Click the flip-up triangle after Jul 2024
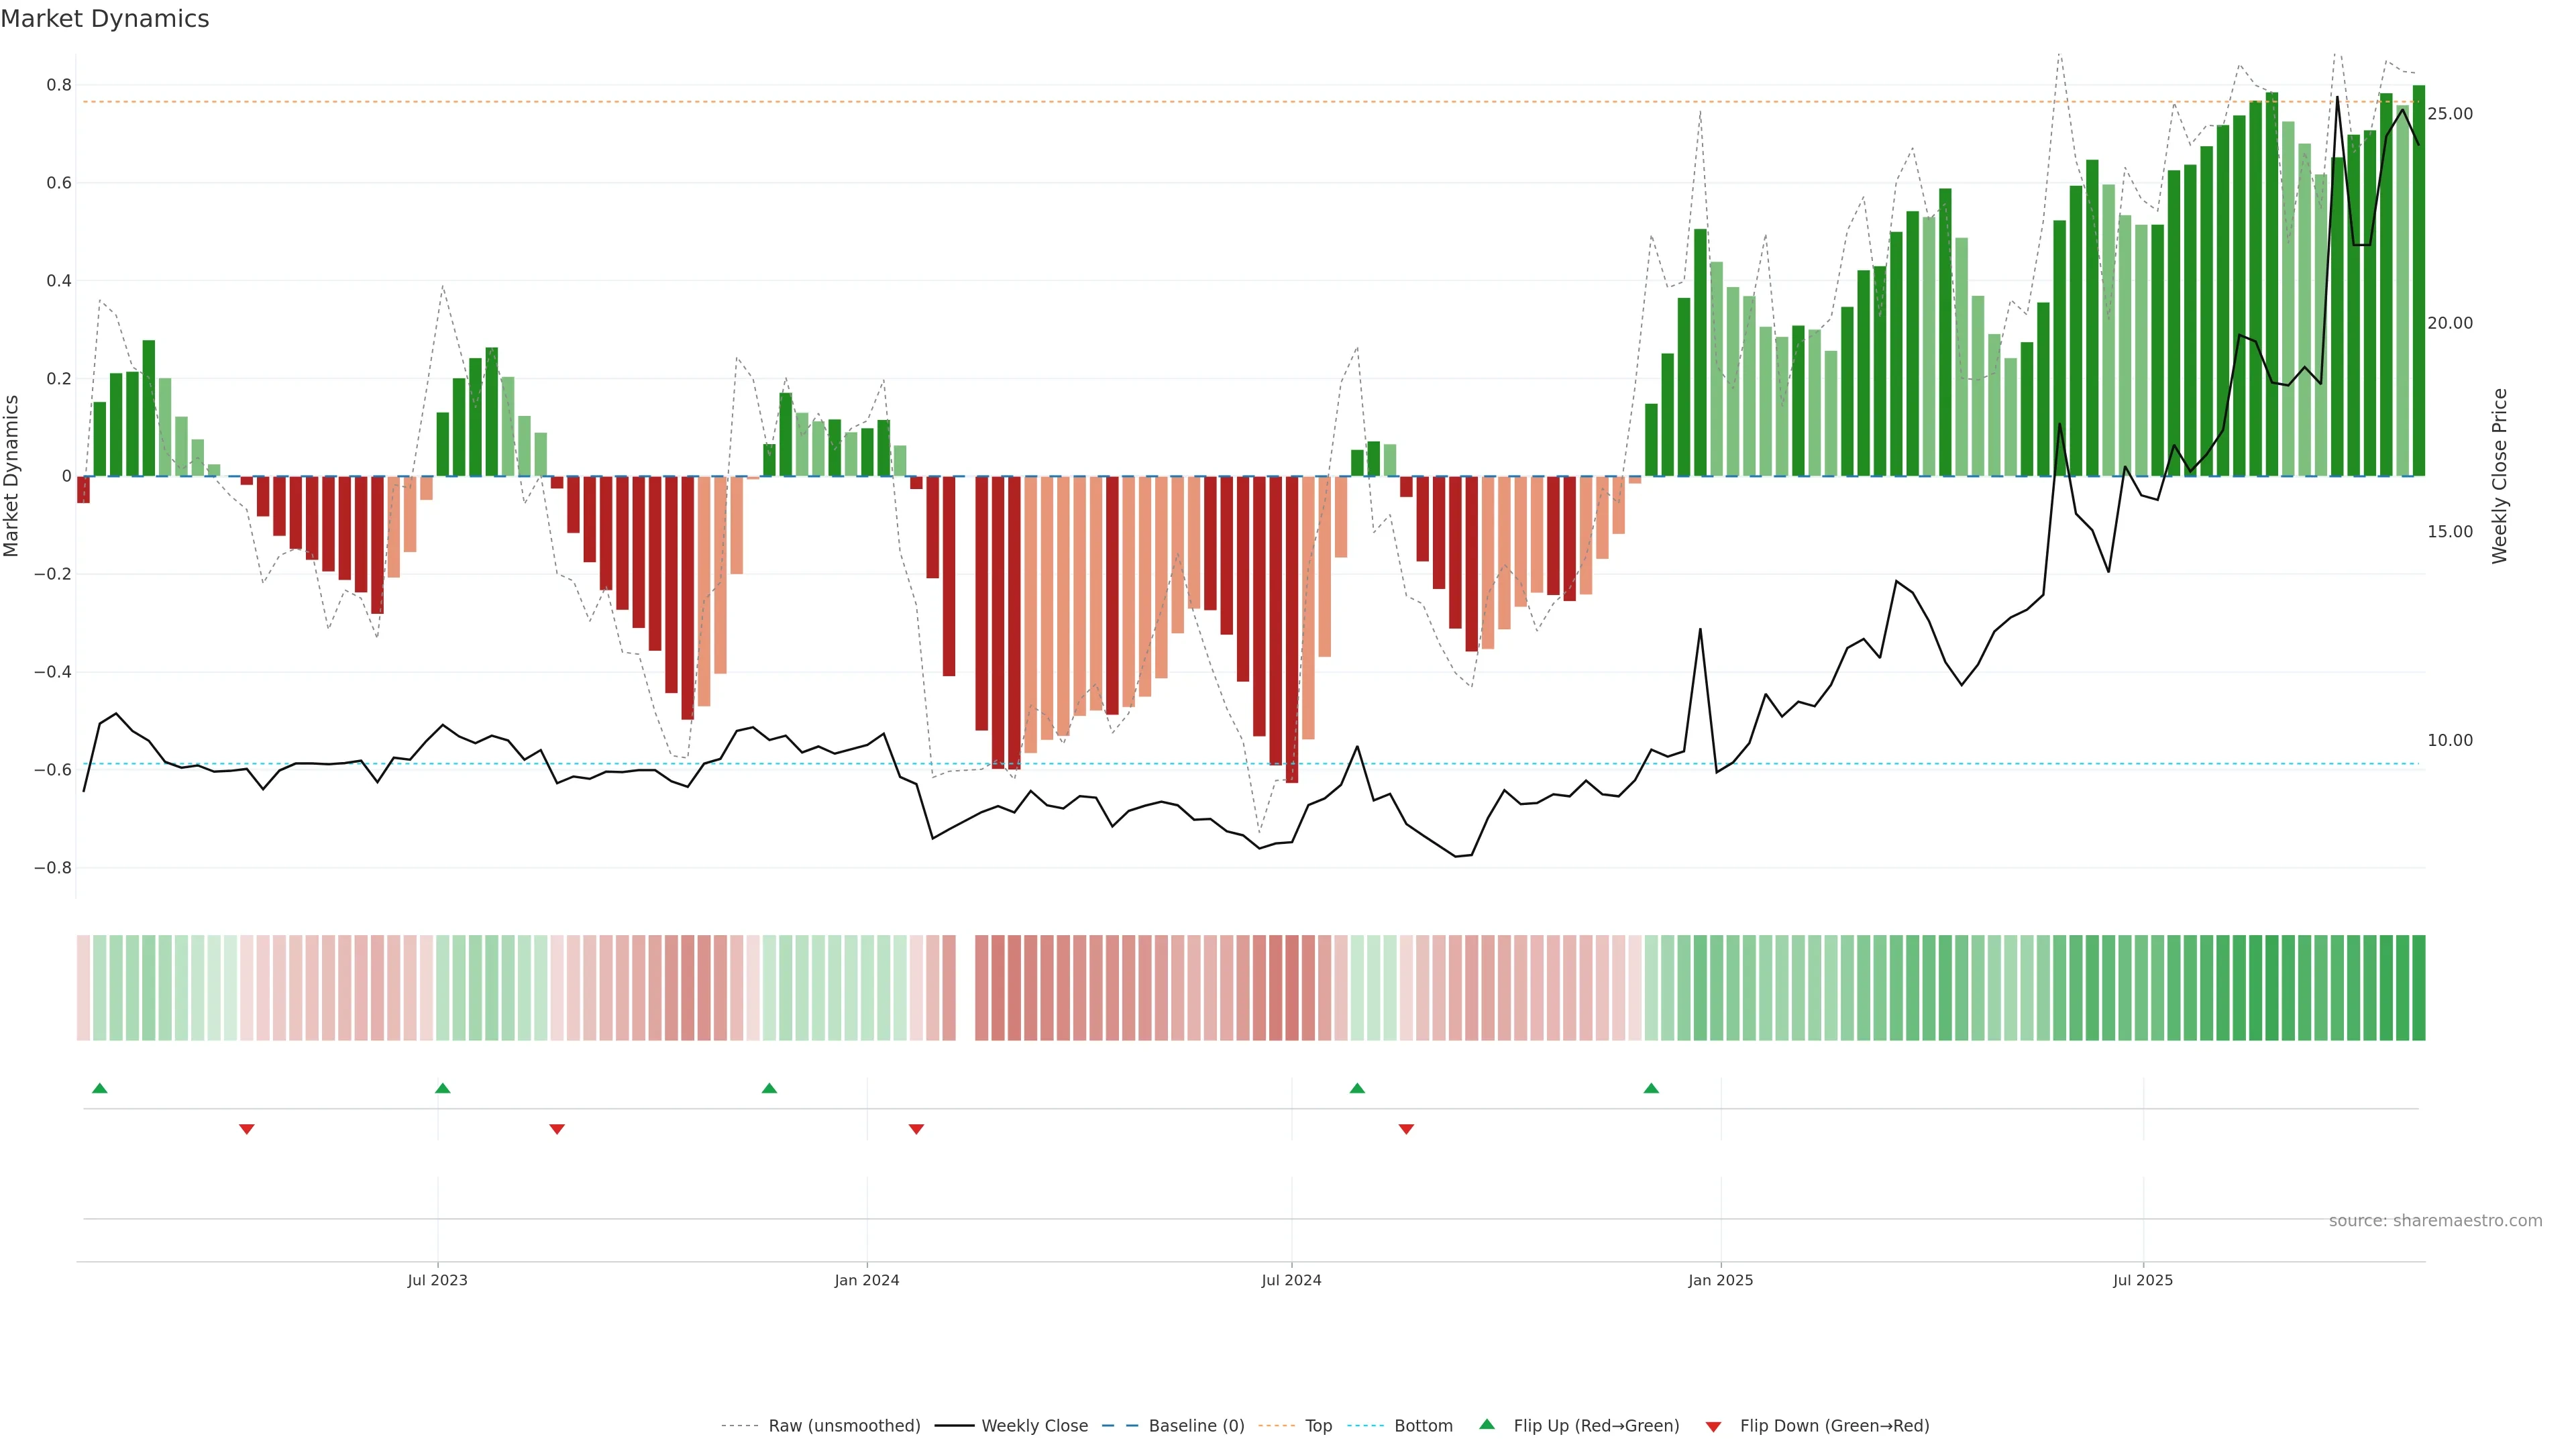Image resolution: width=2576 pixels, height=1449 pixels. coord(1357,1088)
